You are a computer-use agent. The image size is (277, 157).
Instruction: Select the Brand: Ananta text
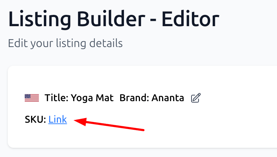[x=152, y=98]
